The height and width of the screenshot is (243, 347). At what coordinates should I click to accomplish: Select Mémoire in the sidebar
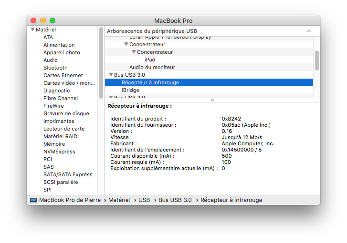[54, 144]
